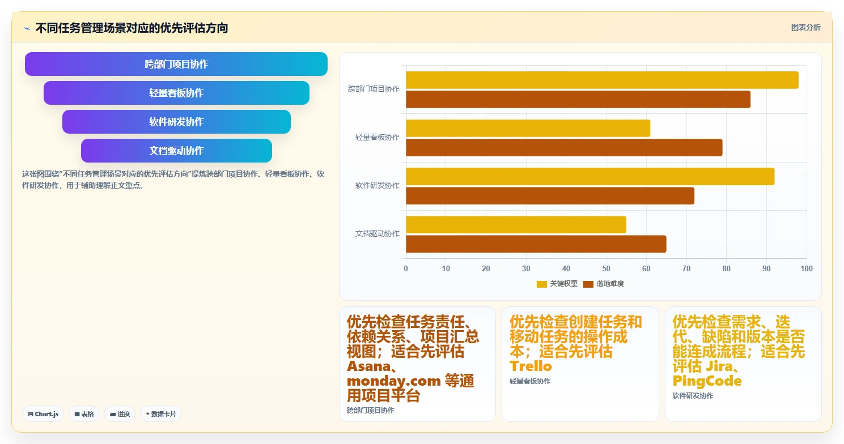Click the 软件研发协作 chart axis label
Viewport: 844px width, 444px height.
pos(378,186)
